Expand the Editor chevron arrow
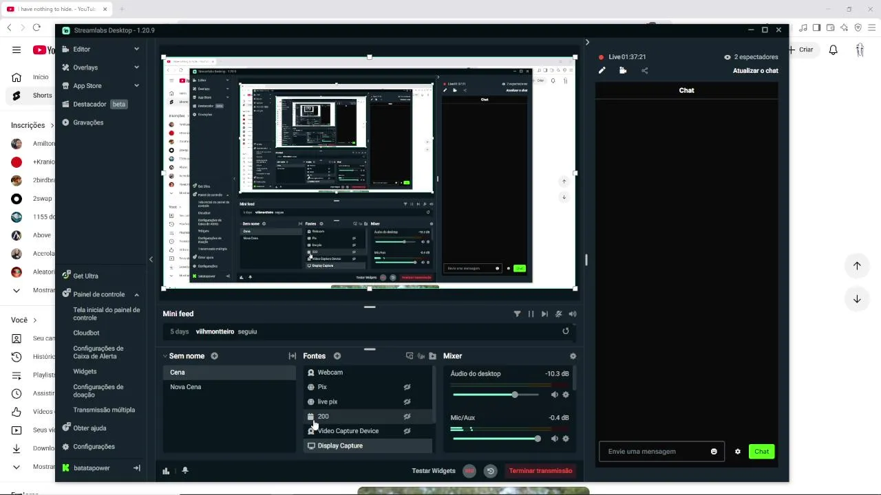The image size is (881, 495). point(136,49)
